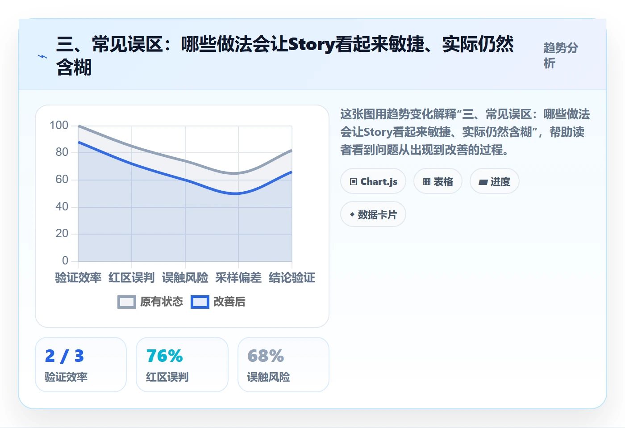Click the 60 value on the y-axis
Viewport: 625px width, 428px height.
point(62,180)
